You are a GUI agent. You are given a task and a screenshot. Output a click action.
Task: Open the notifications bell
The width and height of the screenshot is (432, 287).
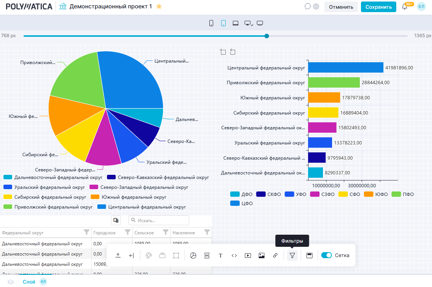click(405, 7)
